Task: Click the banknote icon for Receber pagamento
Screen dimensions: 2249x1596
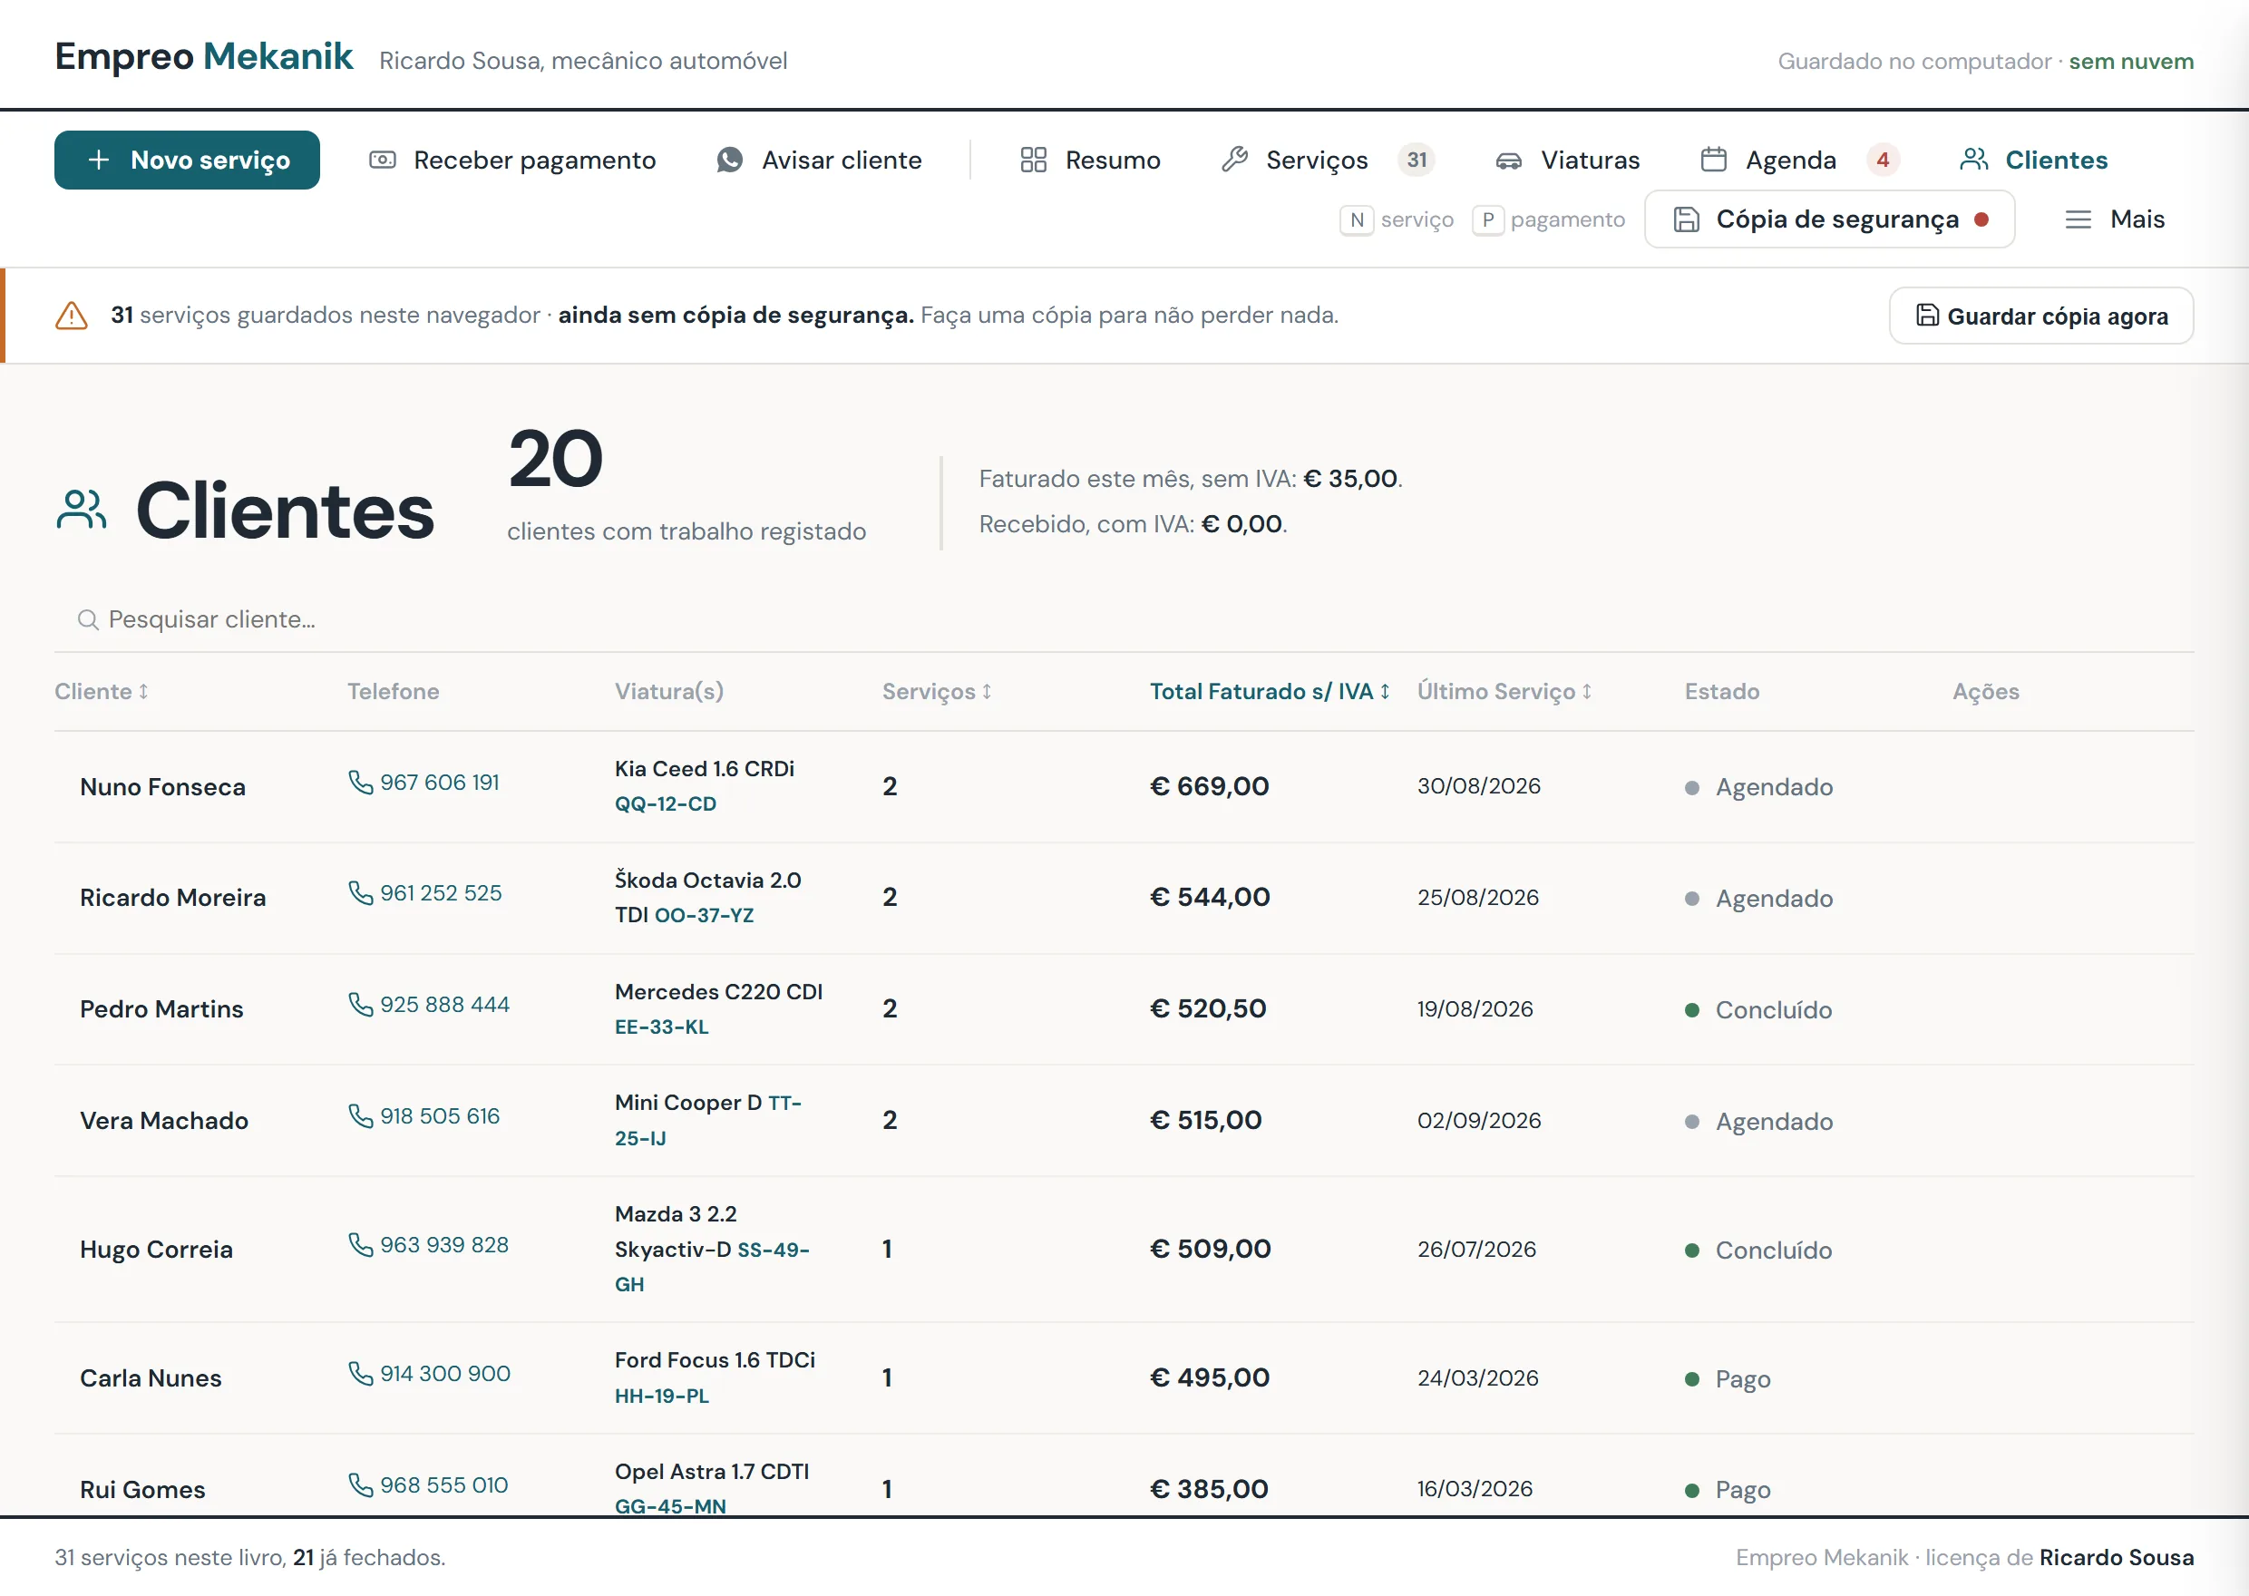Action: (x=382, y=161)
